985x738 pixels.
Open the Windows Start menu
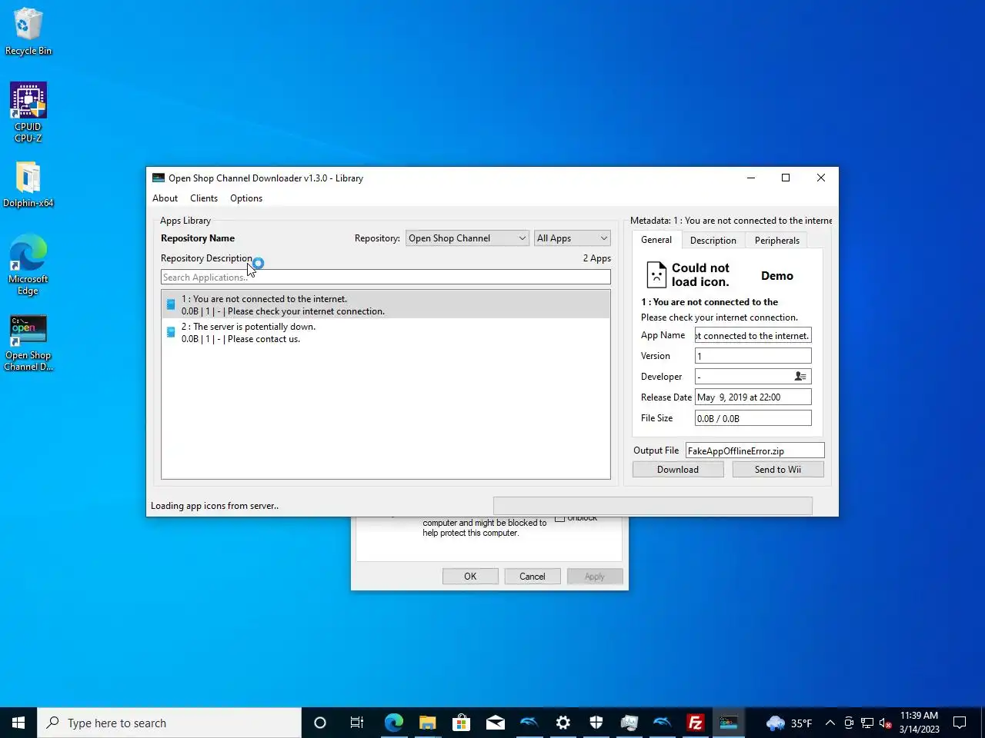coord(18,723)
